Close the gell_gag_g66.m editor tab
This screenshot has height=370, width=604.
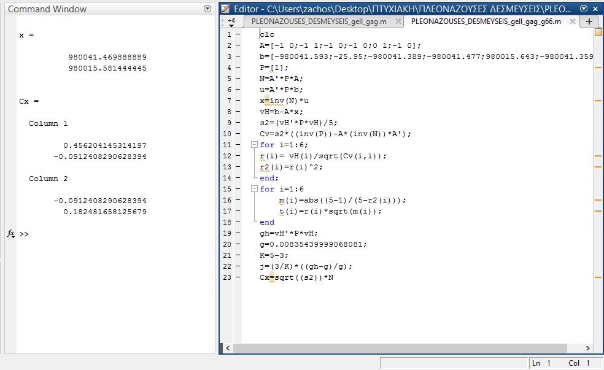pyautogui.click(x=573, y=21)
